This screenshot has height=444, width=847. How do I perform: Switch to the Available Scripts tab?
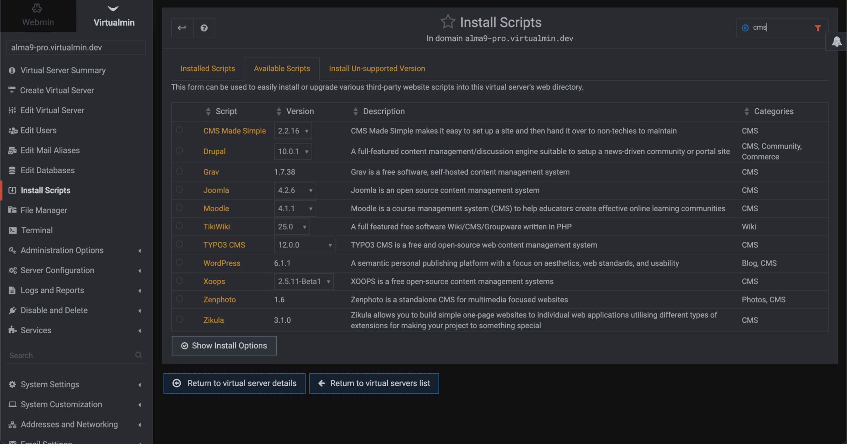pos(282,69)
